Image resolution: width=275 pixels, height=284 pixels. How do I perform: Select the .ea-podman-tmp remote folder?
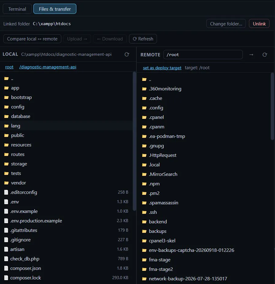(x=204, y=136)
